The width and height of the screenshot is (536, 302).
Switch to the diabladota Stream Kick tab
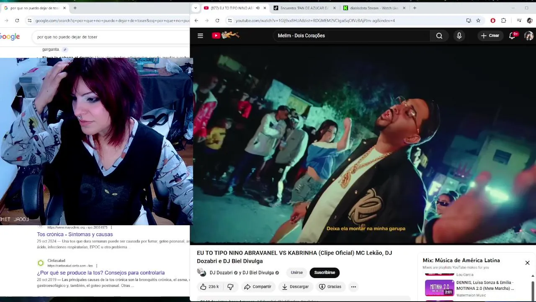374,8
